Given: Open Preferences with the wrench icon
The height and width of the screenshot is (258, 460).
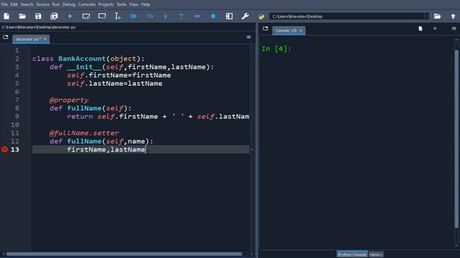Looking at the screenshot, I should 245,16.
